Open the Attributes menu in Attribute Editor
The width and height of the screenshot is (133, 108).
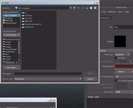pos(112,12)
